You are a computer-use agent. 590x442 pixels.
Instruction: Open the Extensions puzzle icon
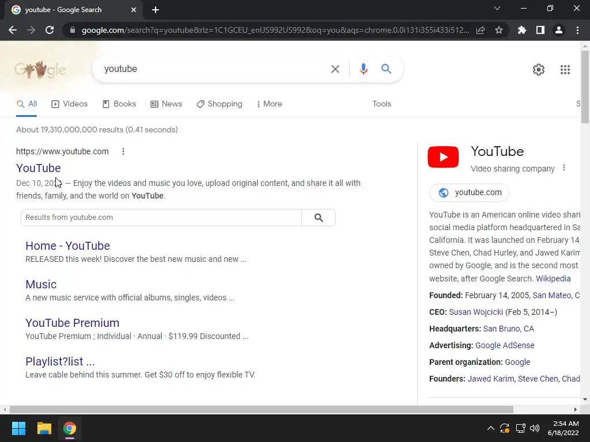(x=522, y=30)
